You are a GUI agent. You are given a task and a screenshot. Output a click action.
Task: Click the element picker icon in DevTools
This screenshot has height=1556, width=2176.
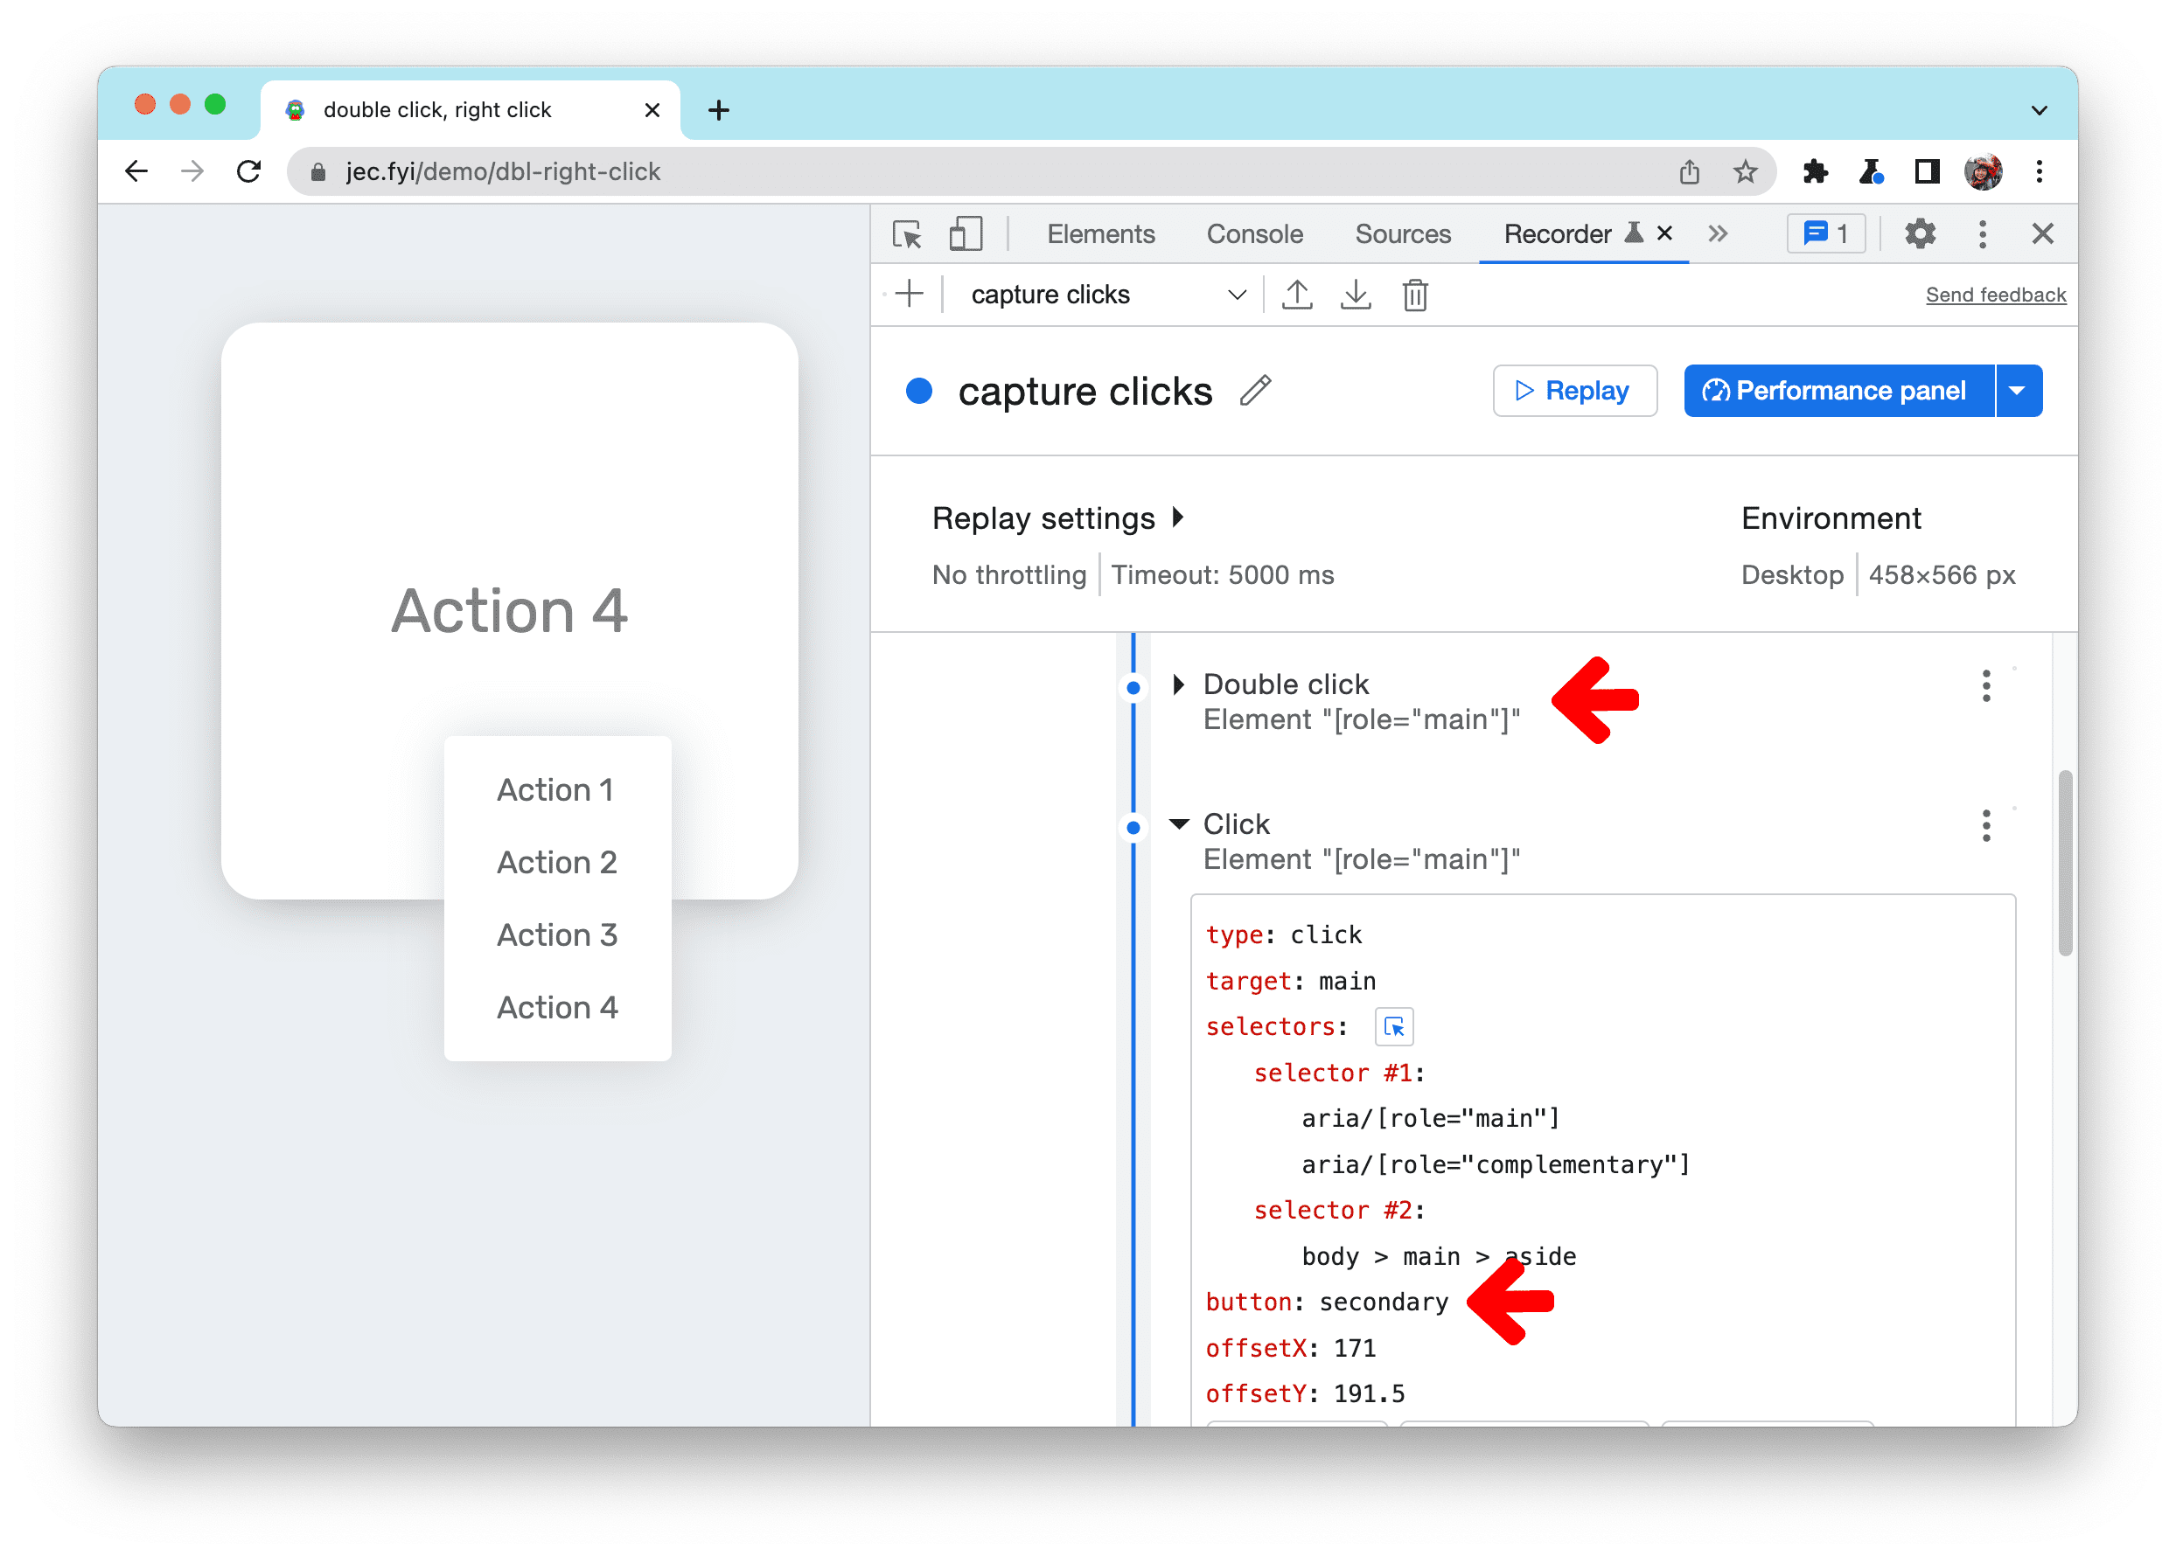(906, 234)
